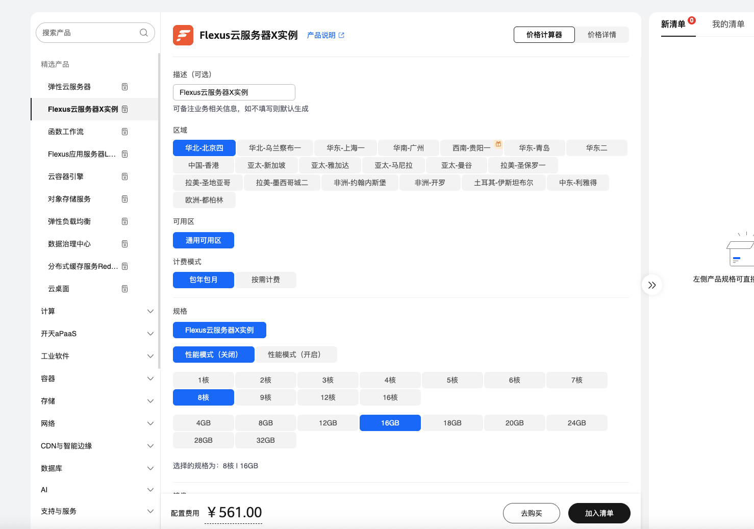Select region 华南-广州
Screen dimensions: 754x529
point(409,148)
